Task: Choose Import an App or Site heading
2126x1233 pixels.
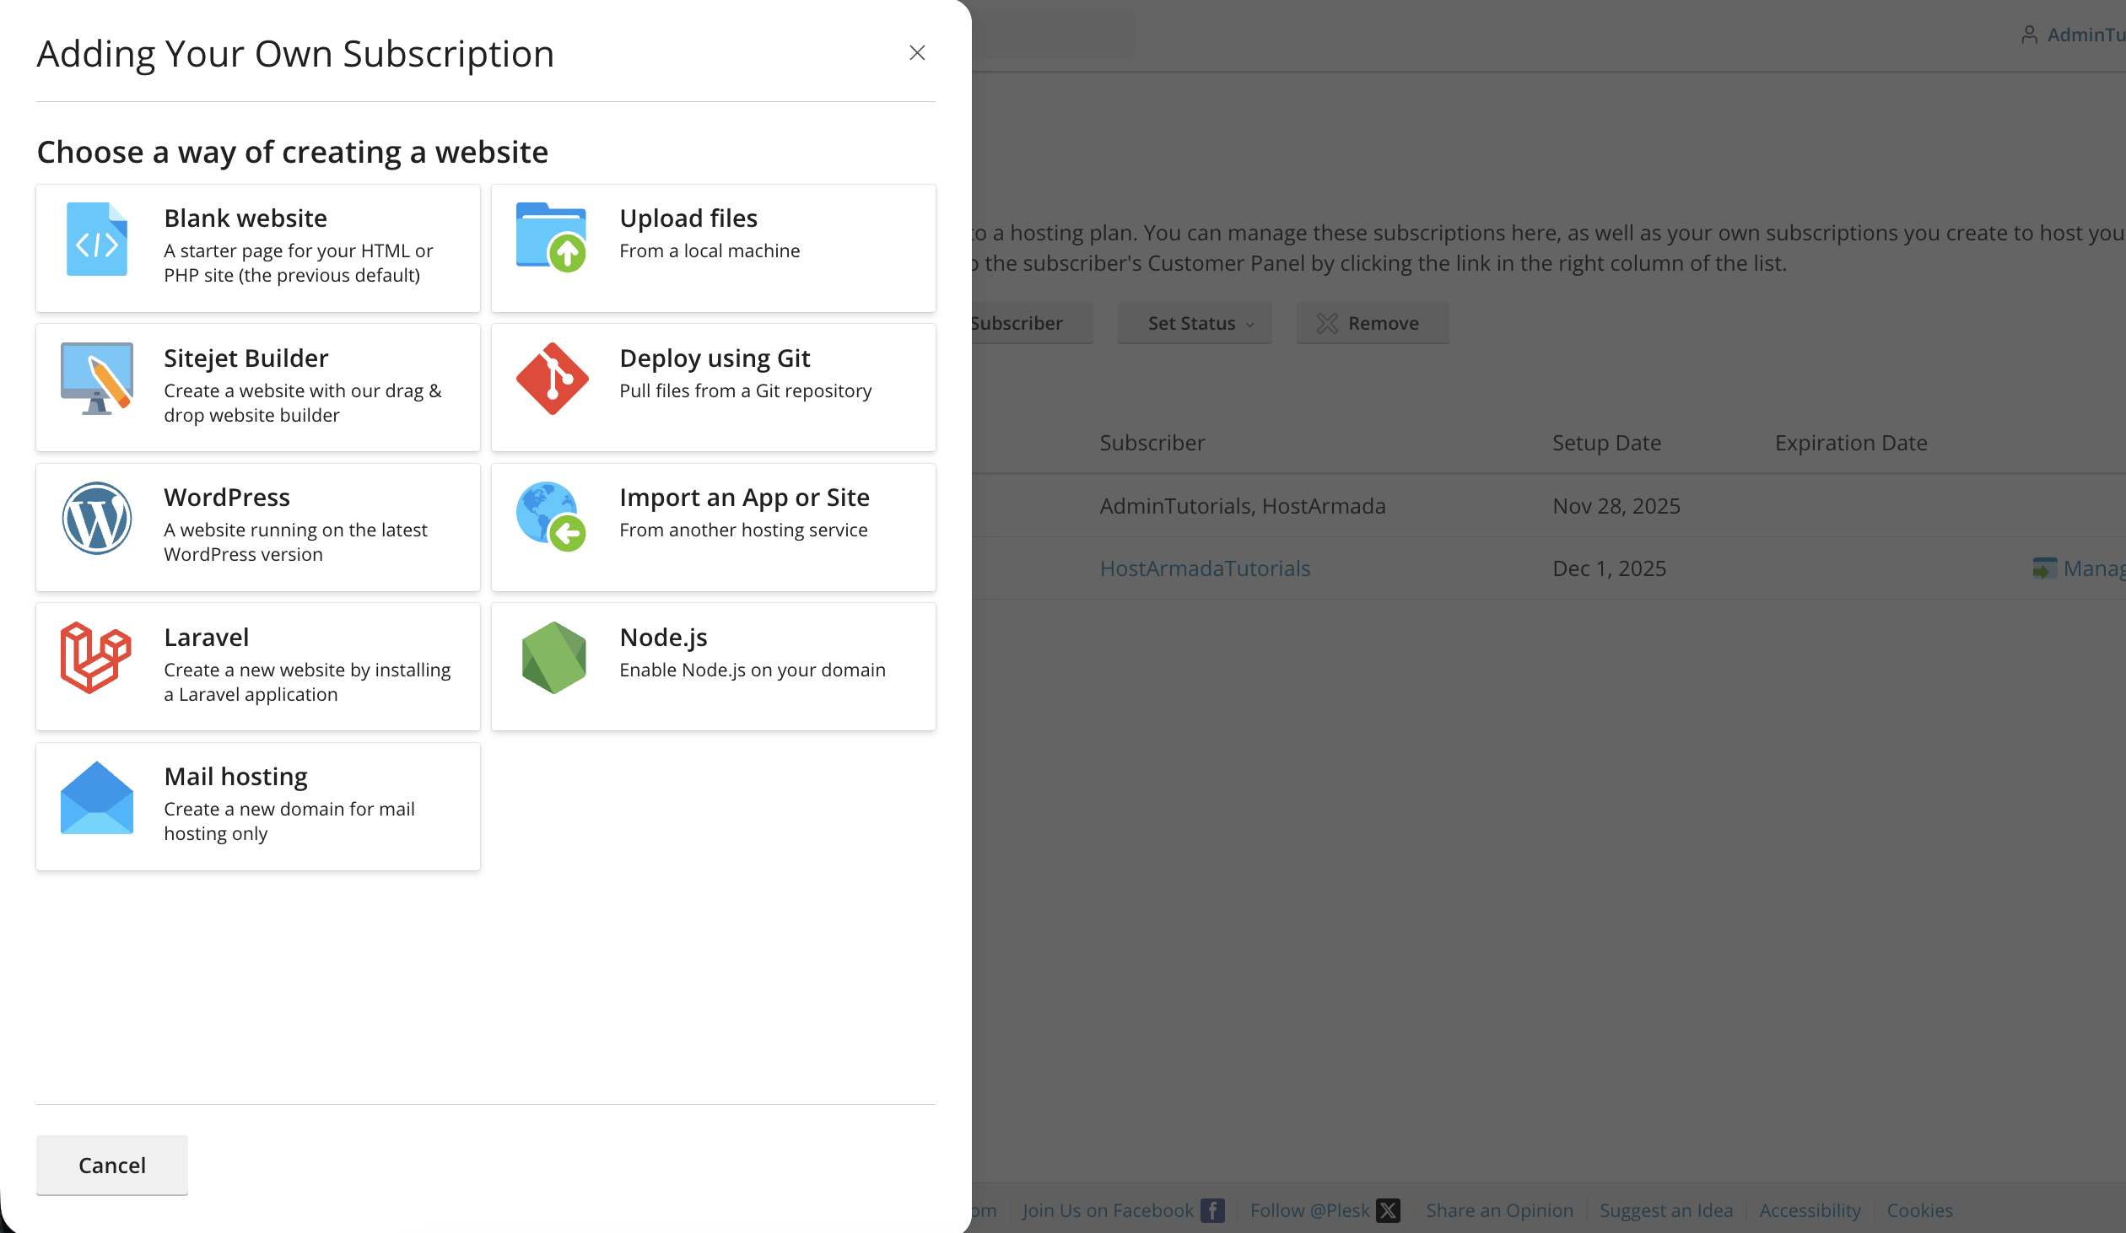Action: [744, 497]
